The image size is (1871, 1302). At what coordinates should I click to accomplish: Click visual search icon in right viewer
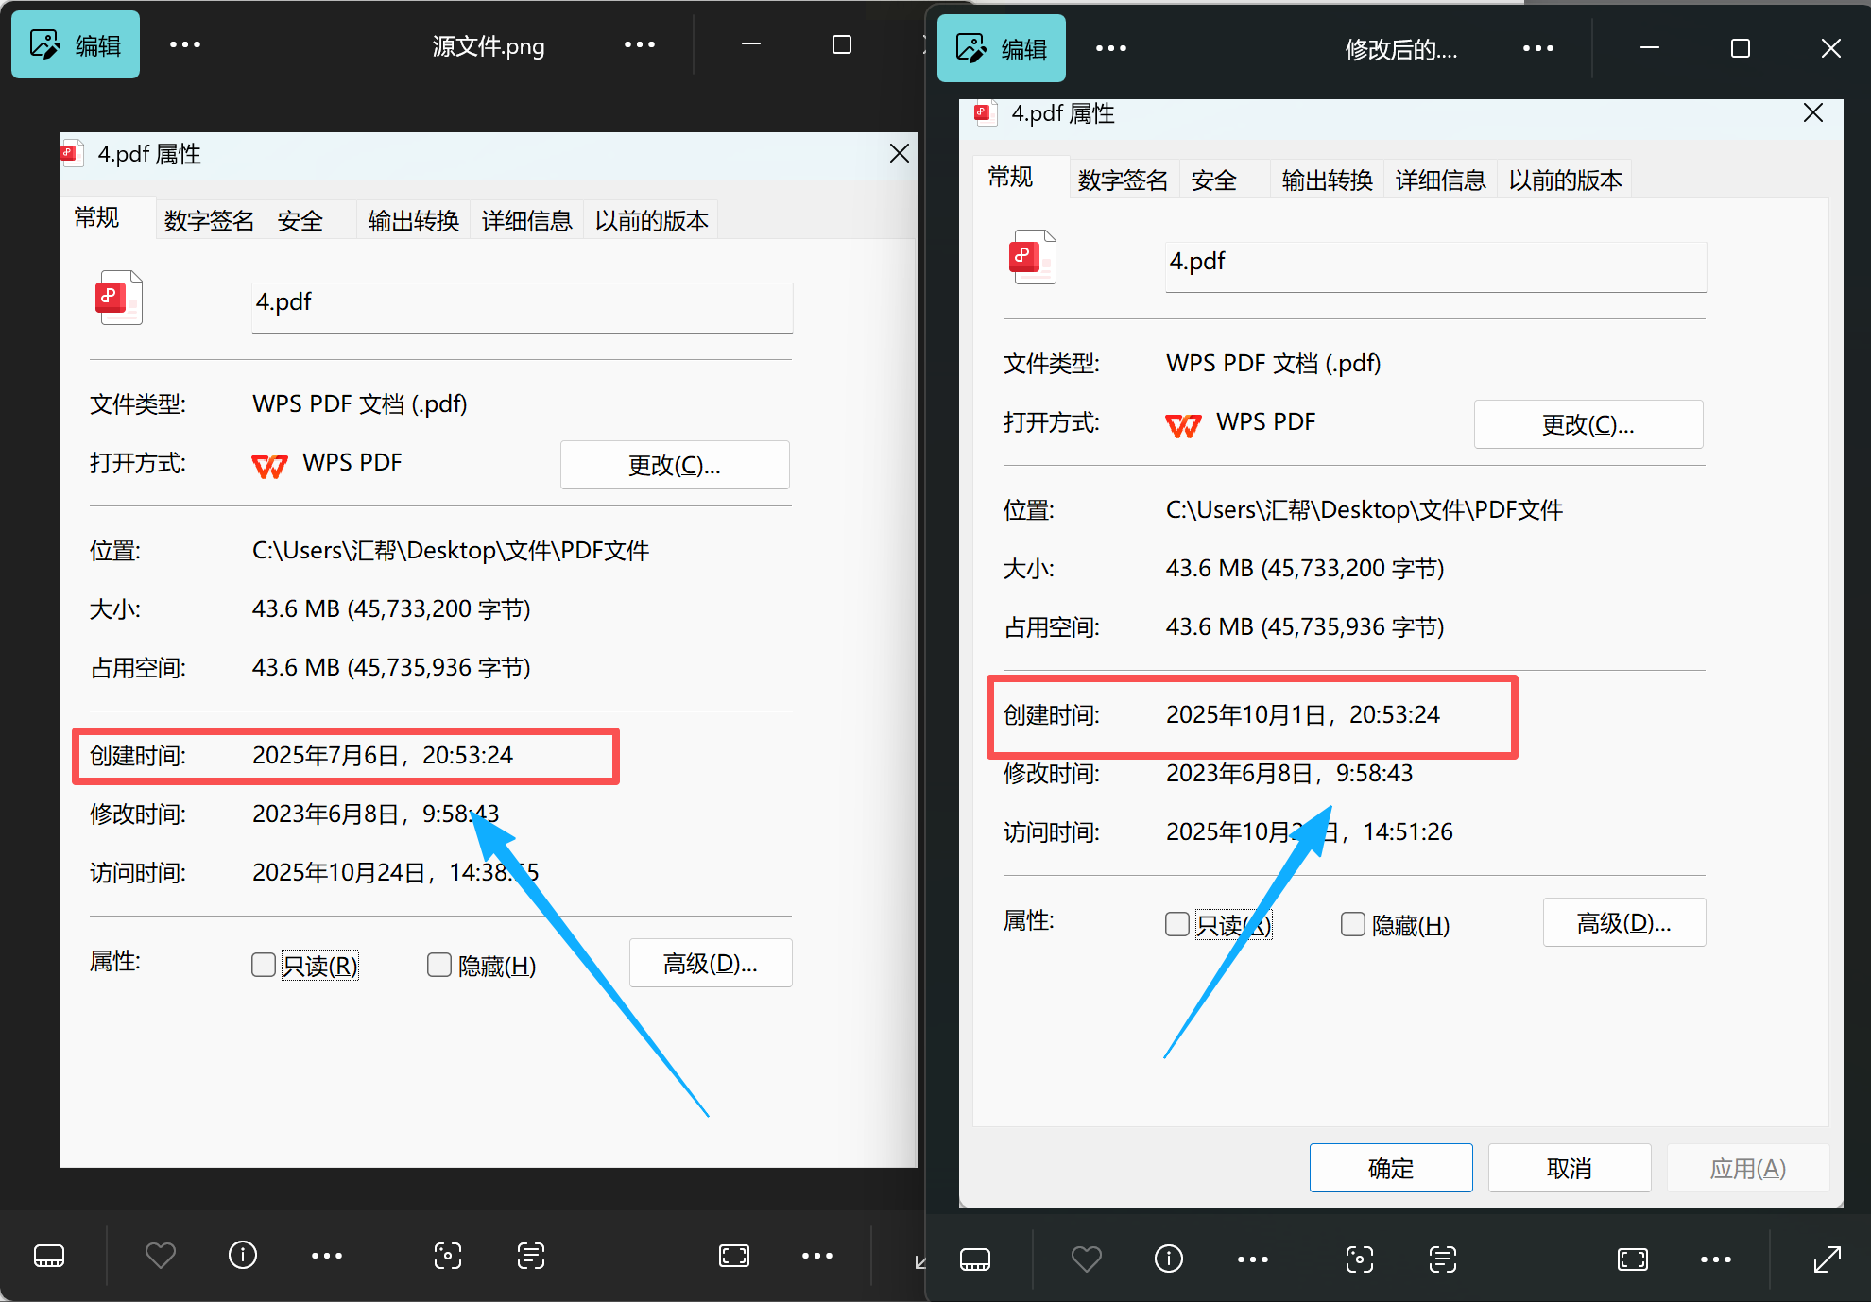coord(1360,1259)
